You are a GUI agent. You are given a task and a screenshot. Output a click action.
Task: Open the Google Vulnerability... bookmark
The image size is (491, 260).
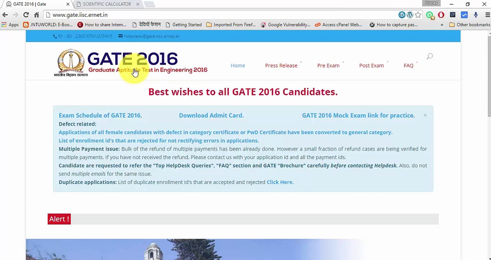click(285, 25)
